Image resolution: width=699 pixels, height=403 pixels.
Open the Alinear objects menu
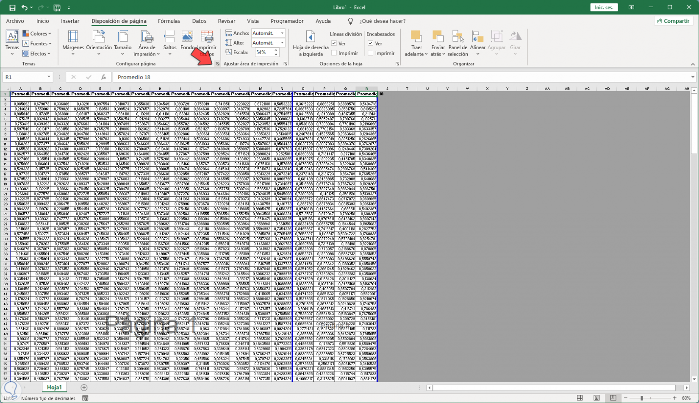click(x=477, y=44)
